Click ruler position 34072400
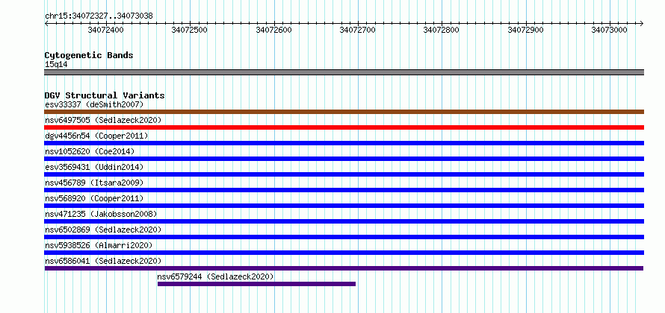This screenshot has width=665, height=313. click(105, 30)
